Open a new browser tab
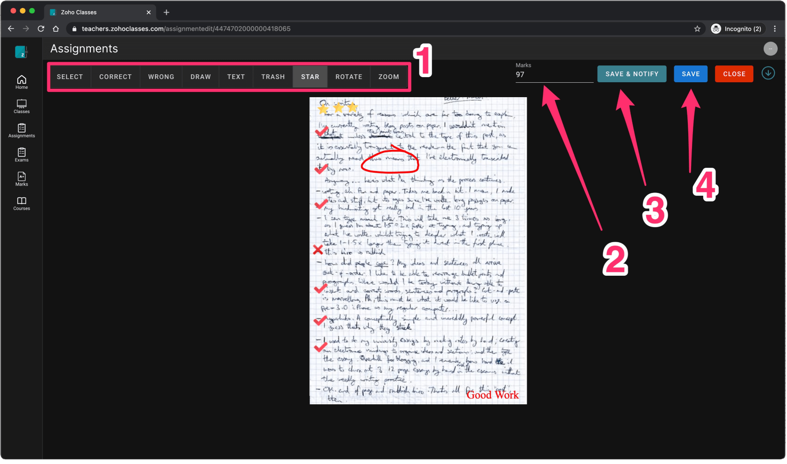 166,12
